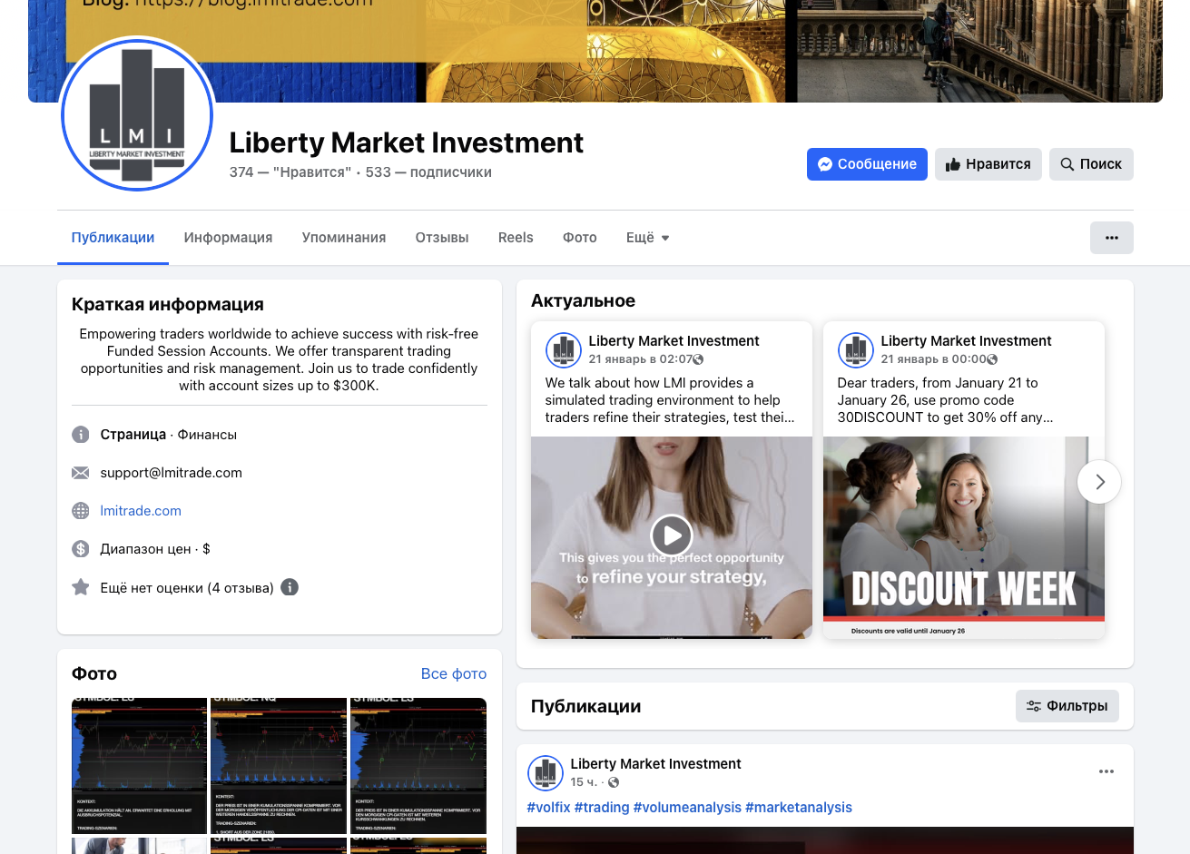1190x854 pixels.
Task: Play the featured video about refining strategy
Action: [x=672, y=536]
